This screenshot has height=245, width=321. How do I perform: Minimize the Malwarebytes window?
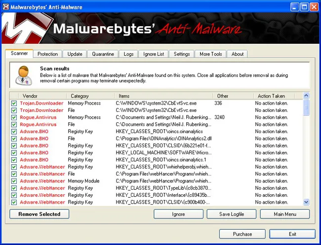tap(294, 7)
